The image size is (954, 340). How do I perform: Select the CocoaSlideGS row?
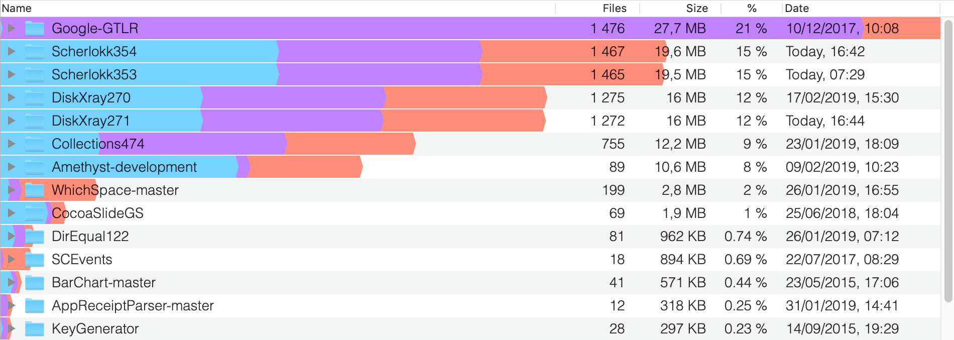[x=470, y=213]
